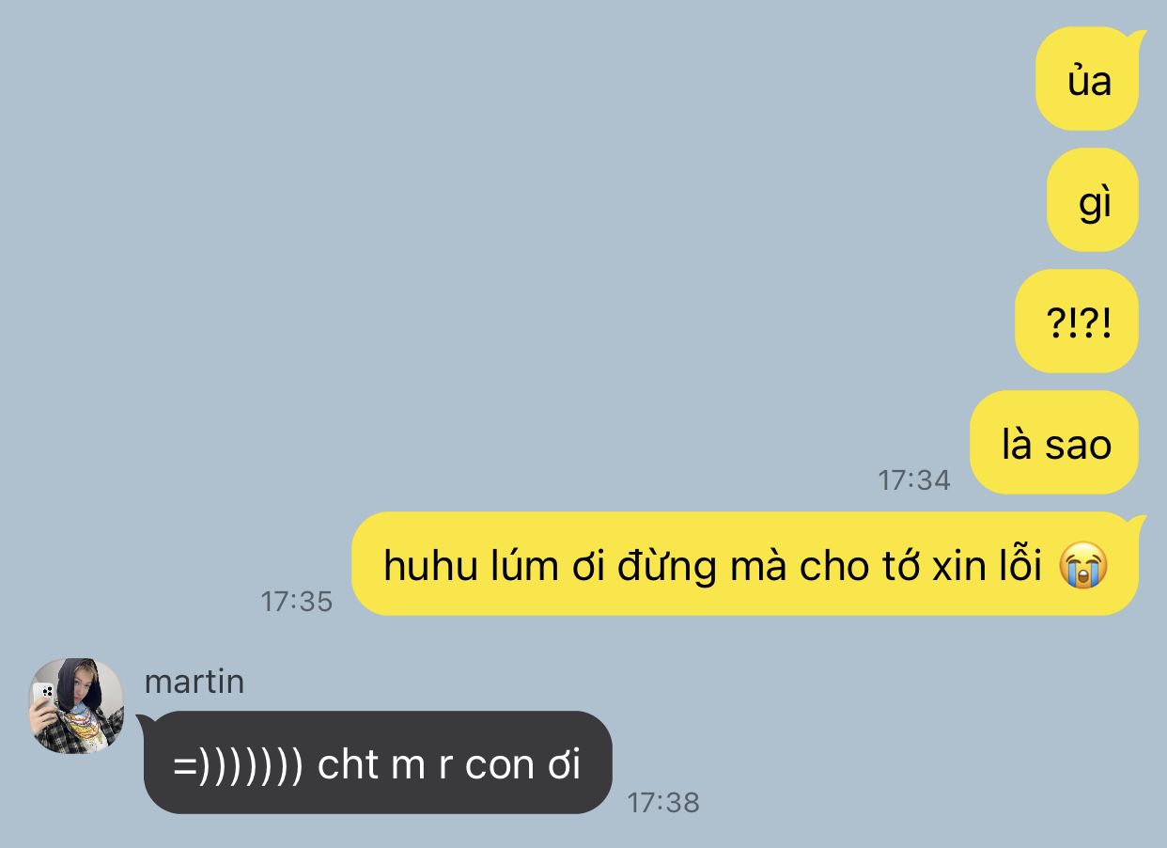Select the yellow 'ủa' message bubble

click(x=1088, y=80)
